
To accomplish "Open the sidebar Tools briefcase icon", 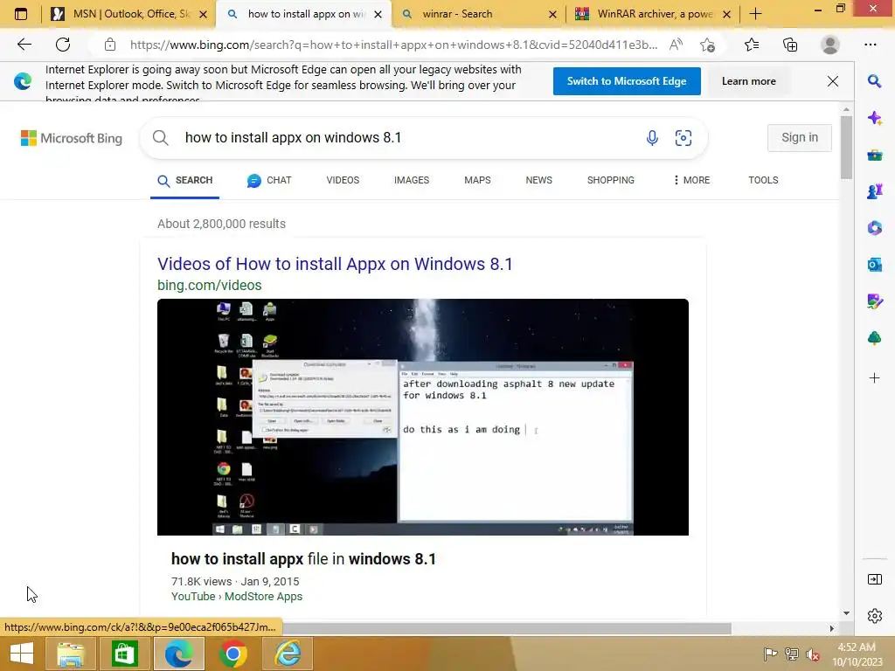I will 874,155.
